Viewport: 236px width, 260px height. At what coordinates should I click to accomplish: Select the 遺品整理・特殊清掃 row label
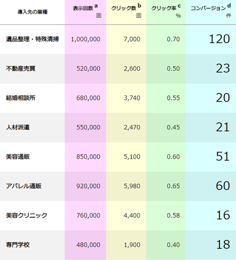pos(32,39)
